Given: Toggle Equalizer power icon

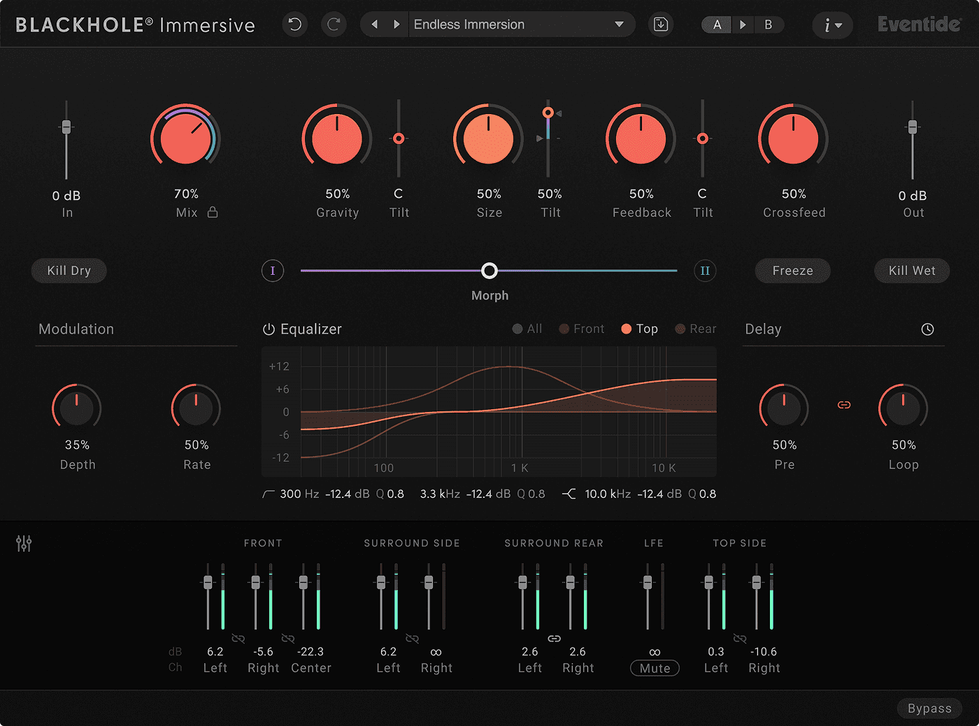Looking at the screenshot, I should coord(269,329).
